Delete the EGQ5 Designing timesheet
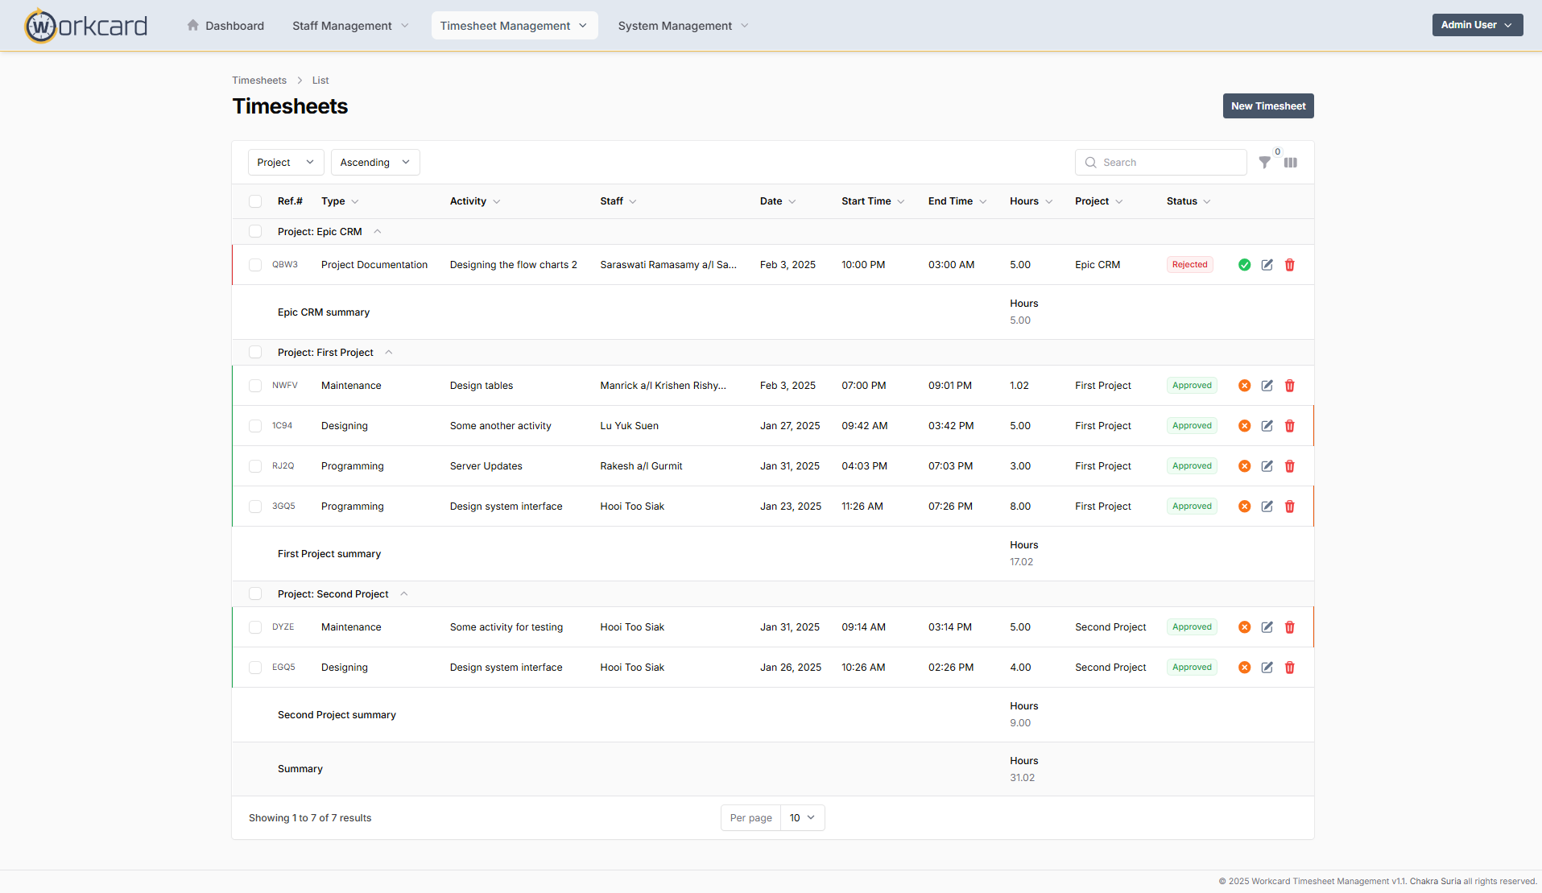The height and width of the screenshot is (893, 1542). tap(1289, 668)
